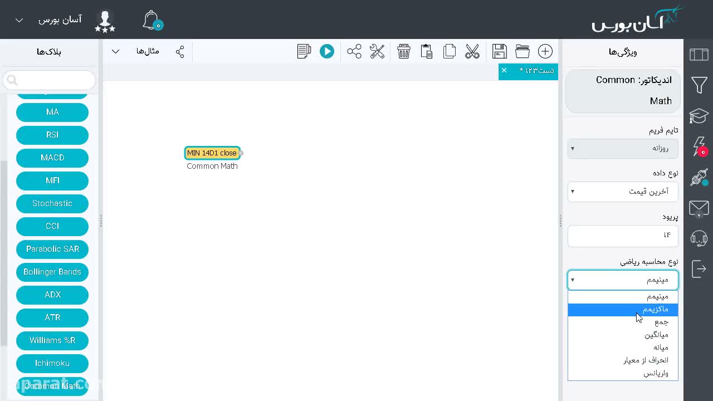Click the paste clipboard icon
This screenshot has width=713, height=401.
tap(427, 52)
